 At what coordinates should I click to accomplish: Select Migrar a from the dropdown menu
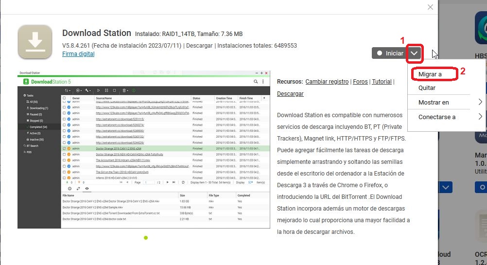(430, 74)
